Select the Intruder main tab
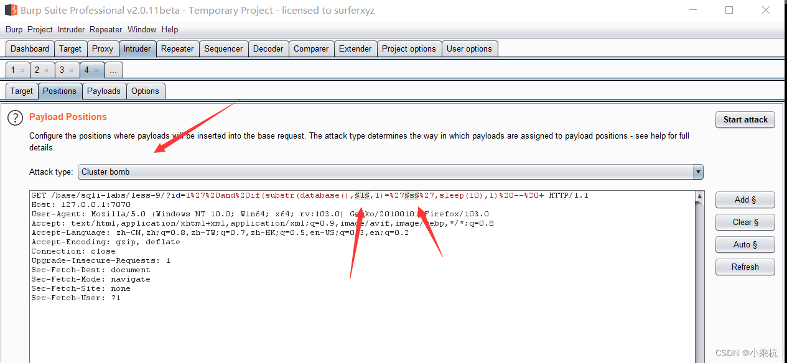This screenshot has width=787, height=363. (x=137, y=49)
